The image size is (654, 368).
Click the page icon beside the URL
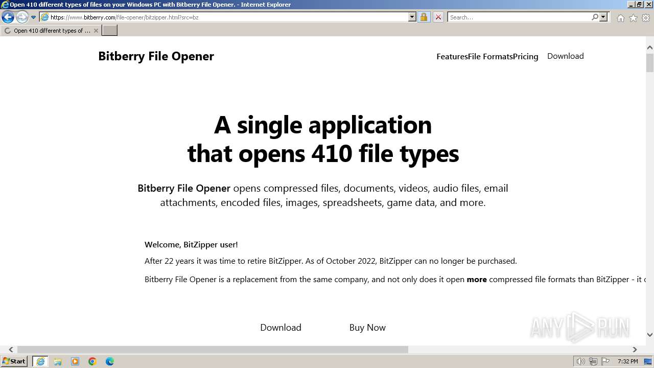(44, 17)
